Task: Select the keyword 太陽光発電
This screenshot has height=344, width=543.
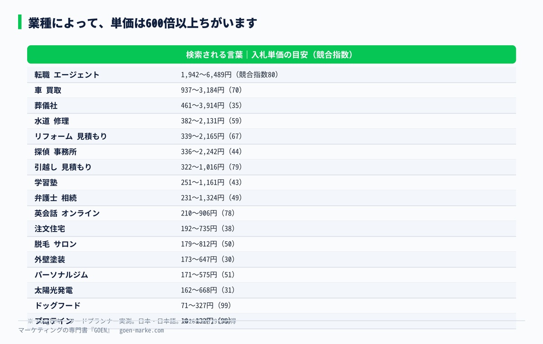Action: tap(53, 290)
